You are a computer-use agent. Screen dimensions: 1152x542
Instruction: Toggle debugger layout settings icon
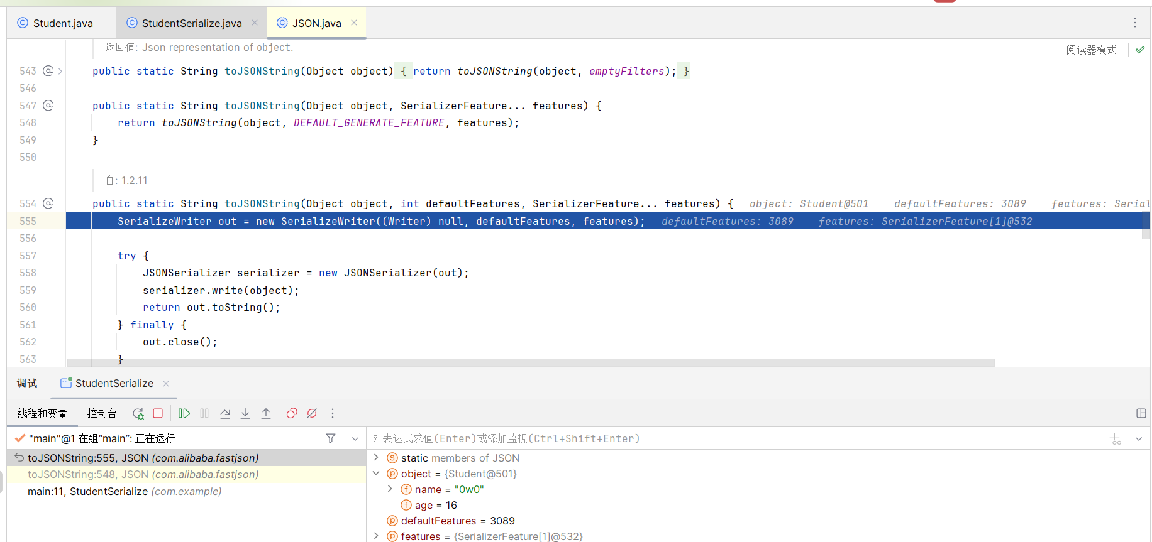[x=1141, y=413]
